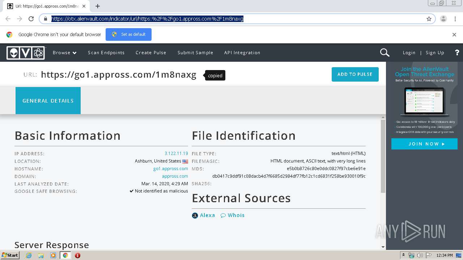463x260 pixels.
Task: Click the Join Now button
Action: point(425,144)
